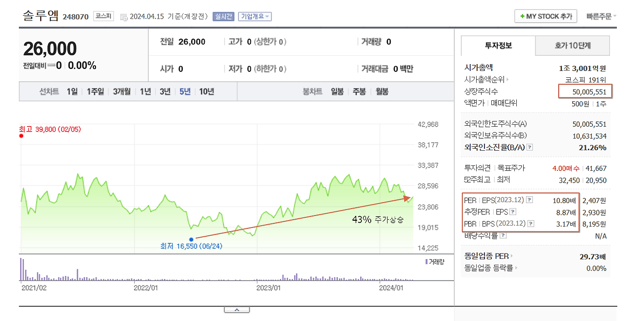Click the MY STOCK 추가 button

click(545, 16)
